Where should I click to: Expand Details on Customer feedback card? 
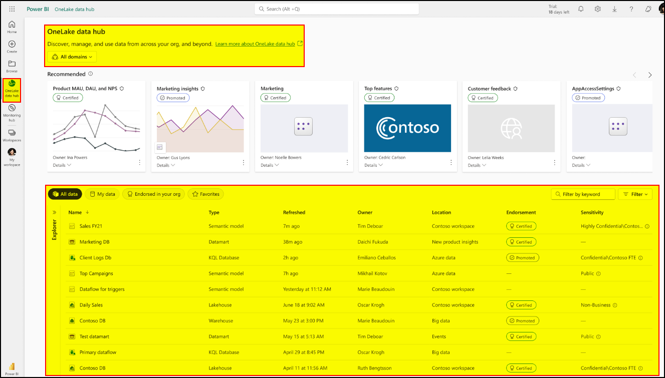click(477, 165)
